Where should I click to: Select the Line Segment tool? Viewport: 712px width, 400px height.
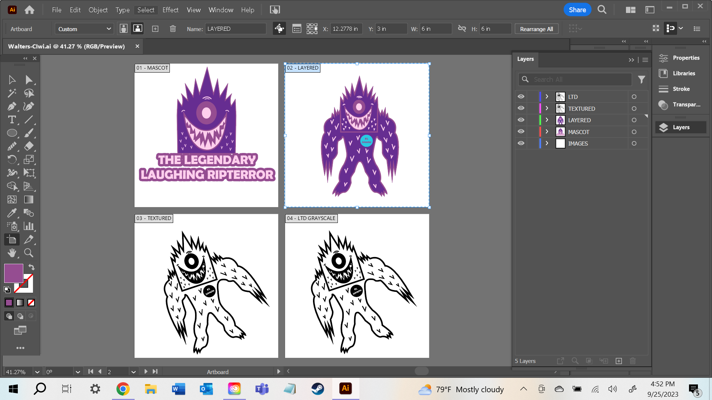coord(29,120)
